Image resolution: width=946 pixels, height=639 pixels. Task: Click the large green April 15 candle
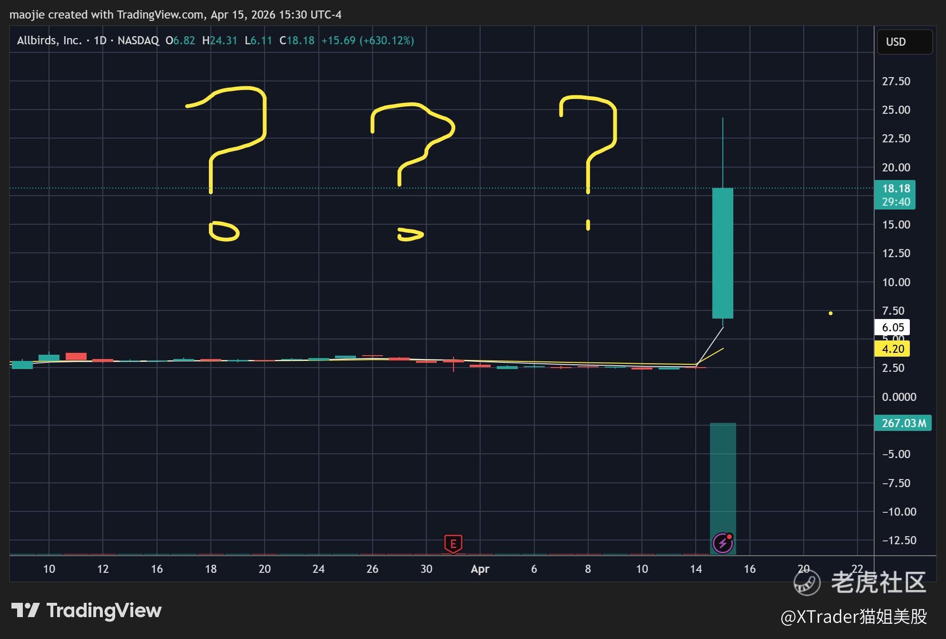click(x=722, y=252)
